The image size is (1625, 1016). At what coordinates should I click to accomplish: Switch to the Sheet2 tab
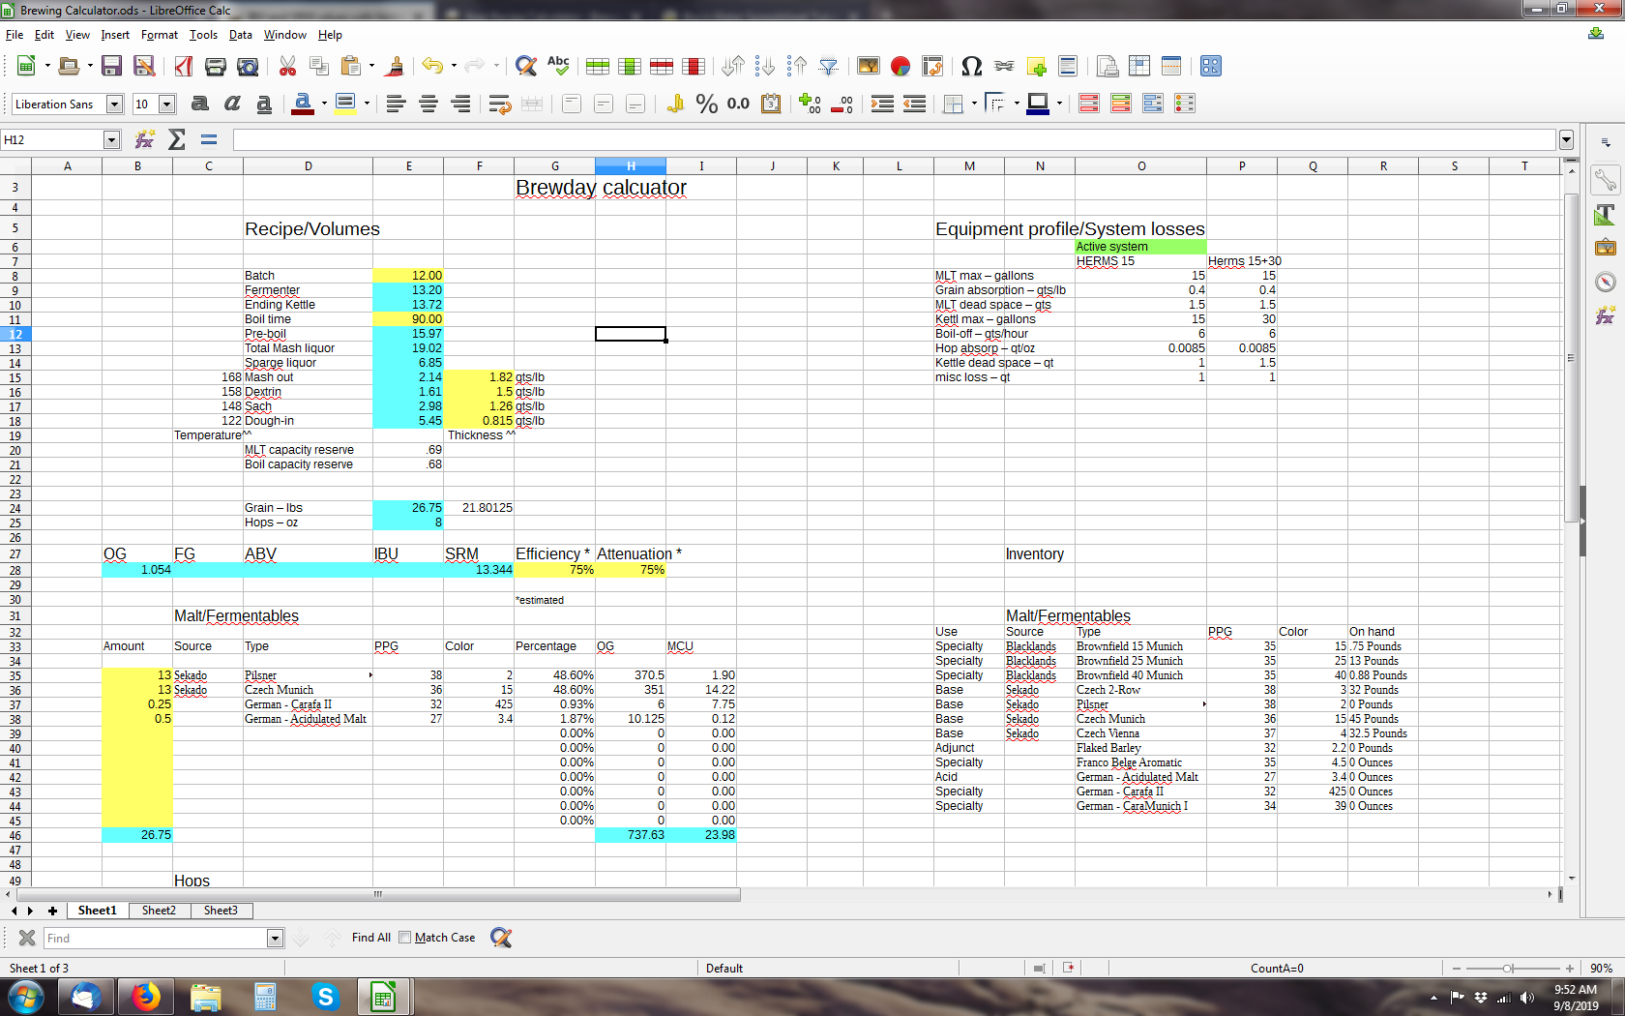click(x=159, y=911)
